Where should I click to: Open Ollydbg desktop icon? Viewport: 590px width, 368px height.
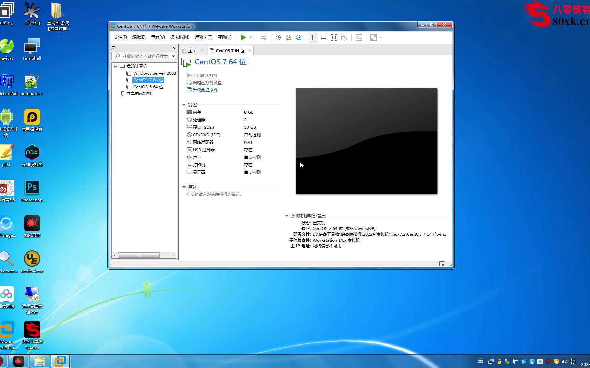pos(32,14)
